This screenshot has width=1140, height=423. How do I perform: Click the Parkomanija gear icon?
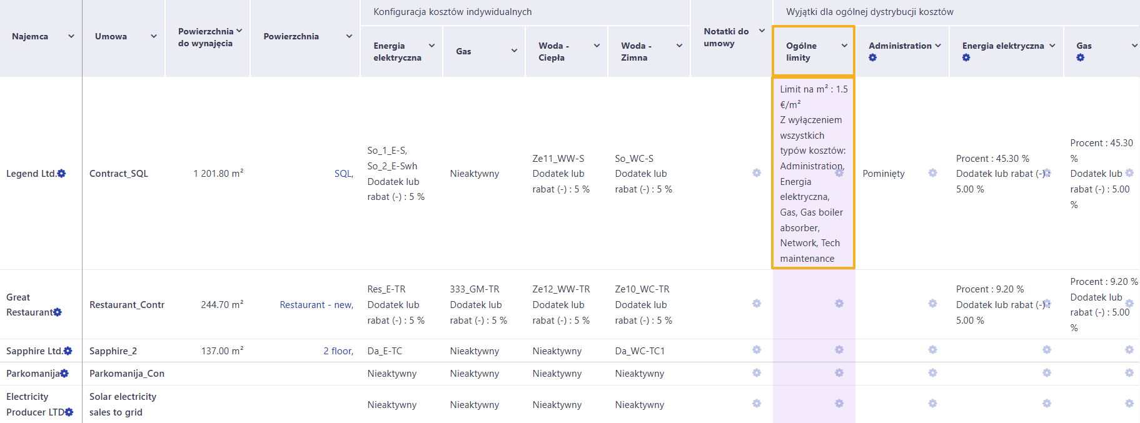pos(64,374)
